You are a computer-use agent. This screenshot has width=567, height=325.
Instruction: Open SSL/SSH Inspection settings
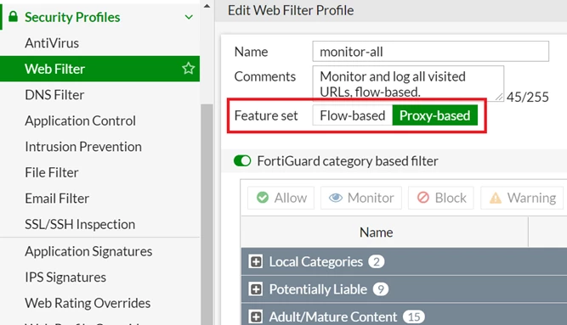pos(80,224)
